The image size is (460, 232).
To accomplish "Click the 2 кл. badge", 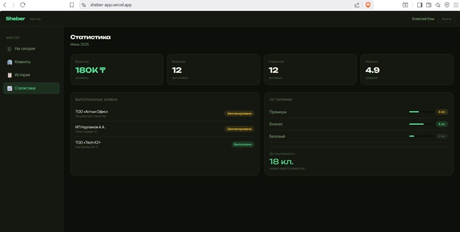I will pos(442,136).
